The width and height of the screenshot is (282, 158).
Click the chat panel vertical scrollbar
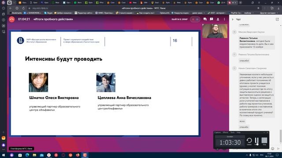281,136
